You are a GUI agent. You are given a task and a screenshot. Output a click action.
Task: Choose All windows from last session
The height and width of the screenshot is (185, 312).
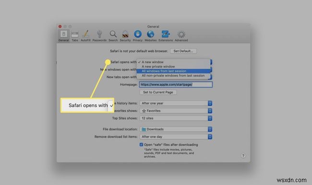coord(173,71)
